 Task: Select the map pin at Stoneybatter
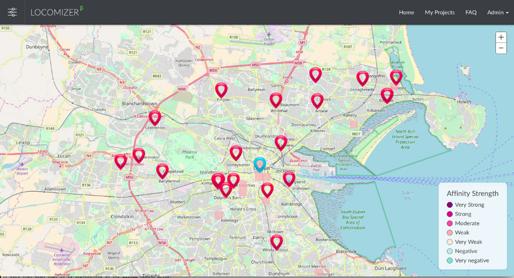click(x=235, y=152)
